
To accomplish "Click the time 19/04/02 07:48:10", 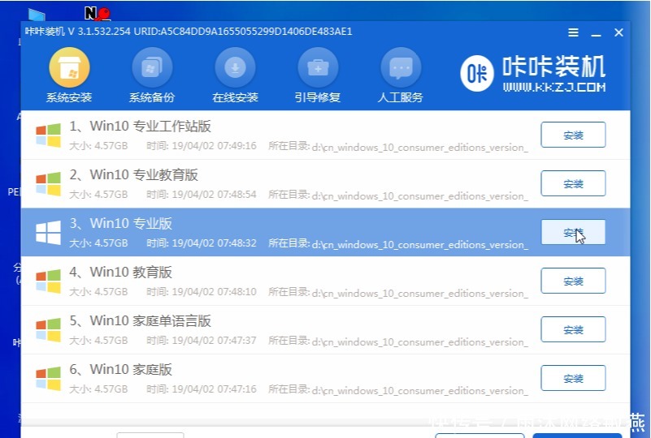I will [x=215, y=292].
